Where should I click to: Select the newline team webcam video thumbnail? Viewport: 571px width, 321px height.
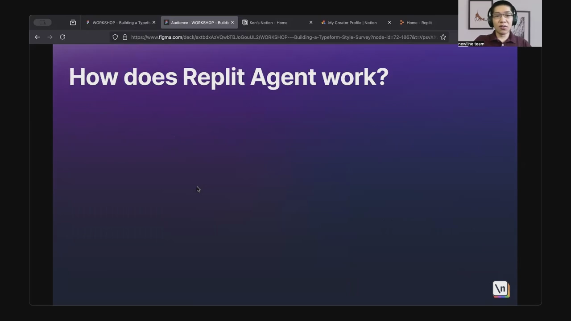[500, 23]
